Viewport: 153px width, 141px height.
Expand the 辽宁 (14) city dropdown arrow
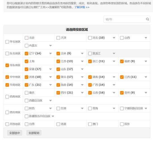[50, 54]
